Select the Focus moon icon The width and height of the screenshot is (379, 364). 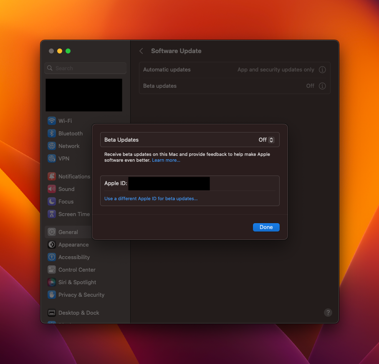[x=52, y=201]
